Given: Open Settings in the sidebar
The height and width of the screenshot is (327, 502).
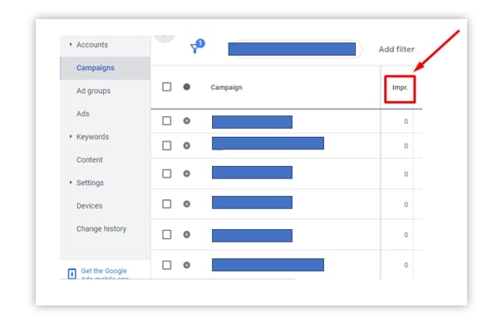Looking at the screenshot, I should tap(90, 183).
